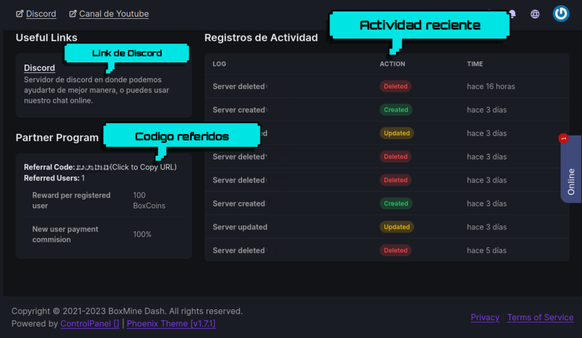Image resolution: width=582 pixels, height=338 pixels.
Task: Open the language selector globe icon
Action: click(x=535, y=14)
